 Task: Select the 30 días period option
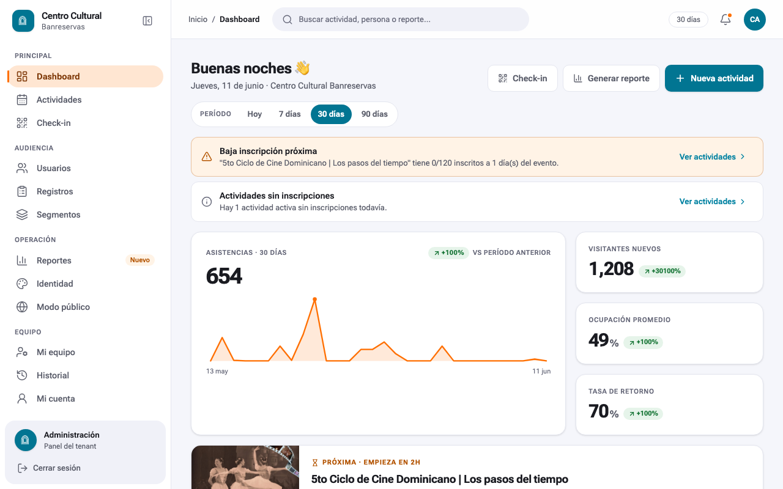click(331, 114)
